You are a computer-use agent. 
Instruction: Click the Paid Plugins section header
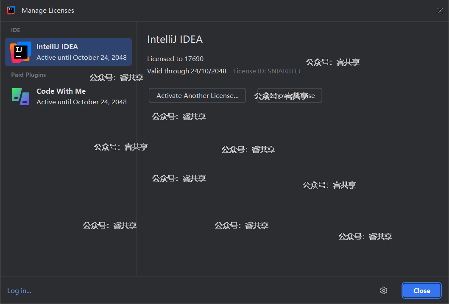(28, 75)
